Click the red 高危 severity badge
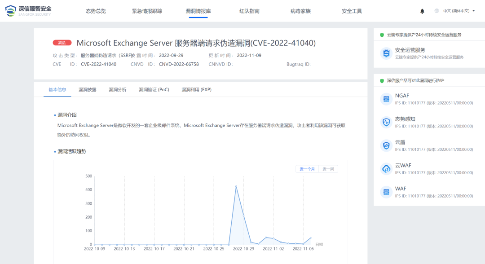This screenshot has width=485, height=264. pos(62,43)
